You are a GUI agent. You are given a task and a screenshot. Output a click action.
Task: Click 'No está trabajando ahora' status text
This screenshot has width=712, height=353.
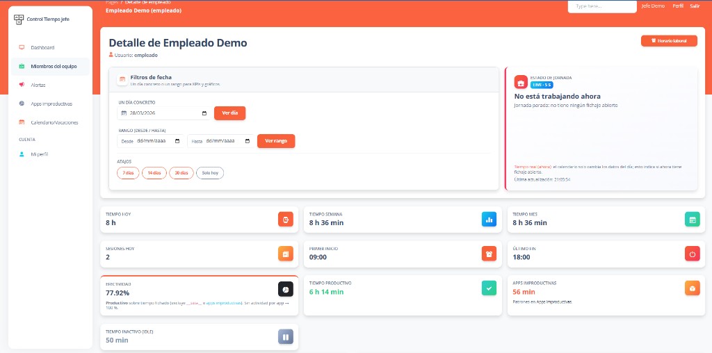pos(557,96)
